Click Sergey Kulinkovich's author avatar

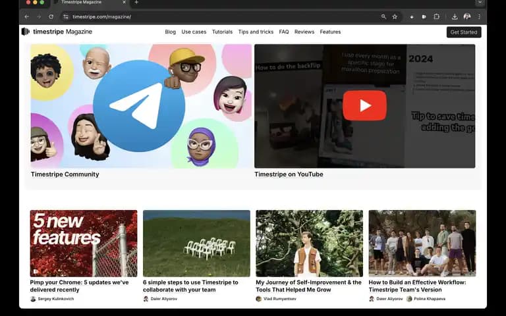pos(33,299)
